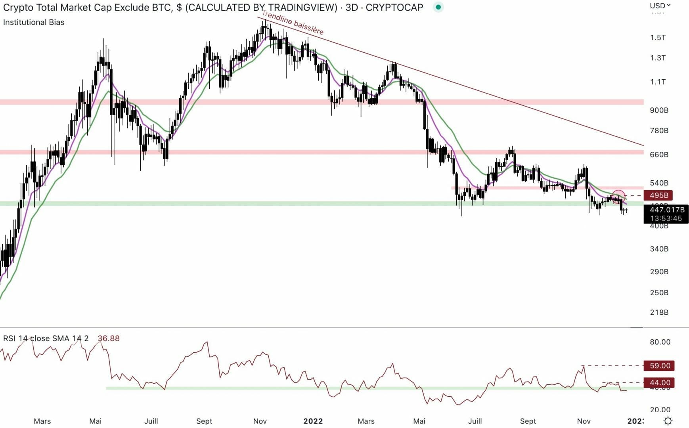This screenshot has height=428, width=689.
Task: Select the 59.00 RSI level label
Action: (660, 366)
